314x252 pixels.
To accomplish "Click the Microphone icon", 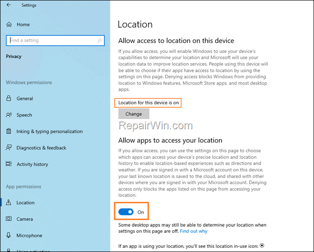I will click(x=9, y=235).
